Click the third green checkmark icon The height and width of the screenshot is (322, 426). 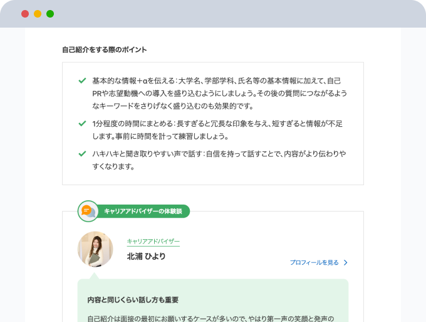click(82, 153)
